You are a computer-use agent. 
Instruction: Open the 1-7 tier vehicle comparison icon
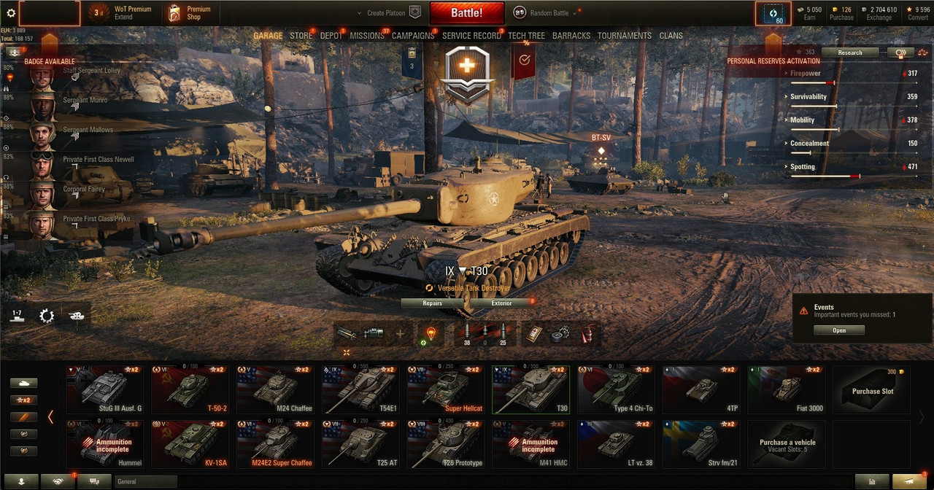pos(17,316)
